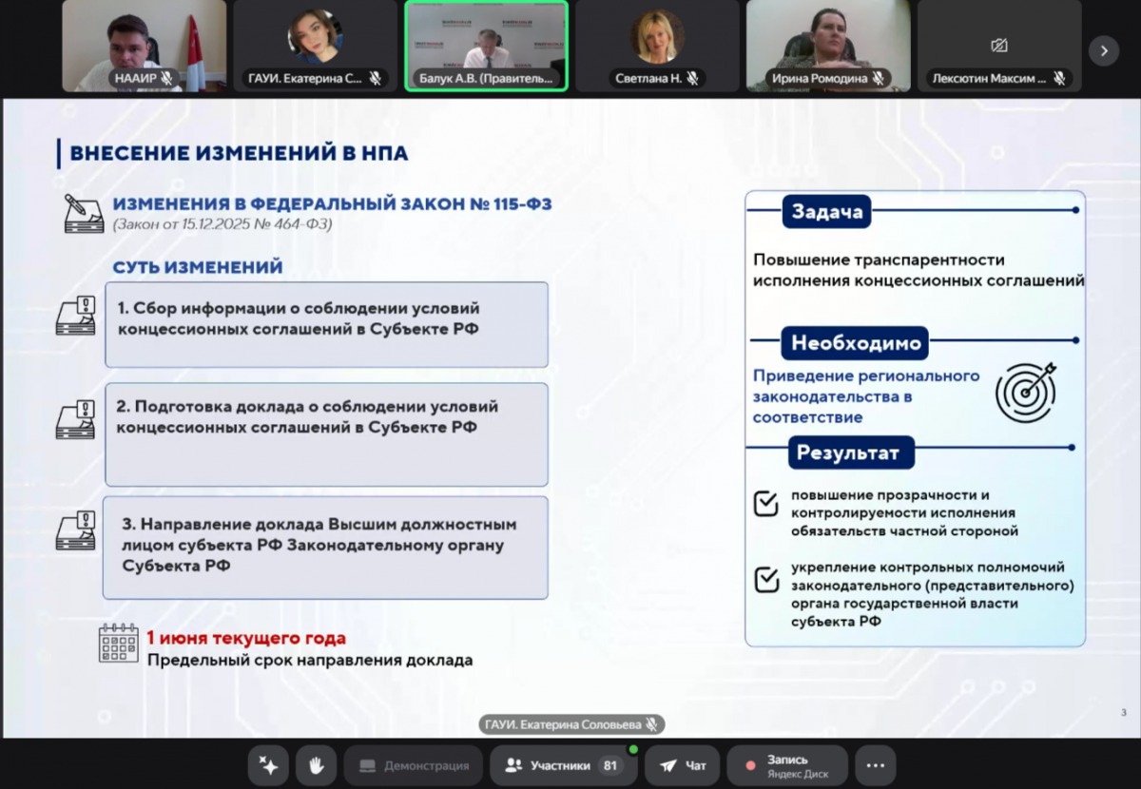Click camera-off icon on Лексютин Максим tile
This screenshot has height=789, width=1141.
point(998,46)
